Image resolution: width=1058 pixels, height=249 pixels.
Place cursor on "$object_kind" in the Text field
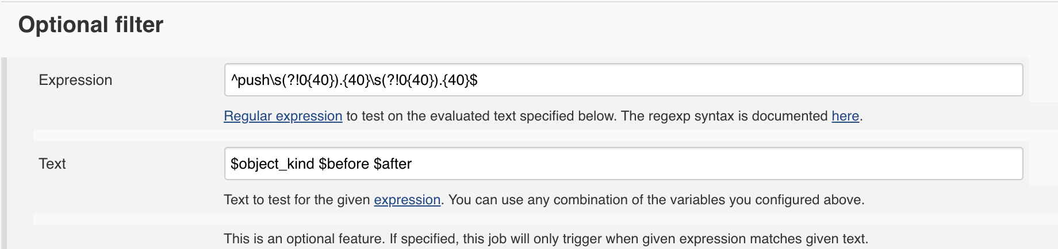(x=273, y=164)
